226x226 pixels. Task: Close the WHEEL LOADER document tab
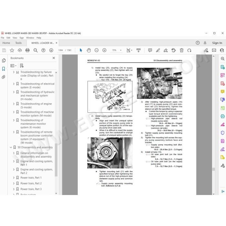[x=56, y=43]
